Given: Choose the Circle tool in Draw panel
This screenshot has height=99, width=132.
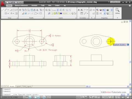Looking at the screenshot, I should [x=6, y=13].
